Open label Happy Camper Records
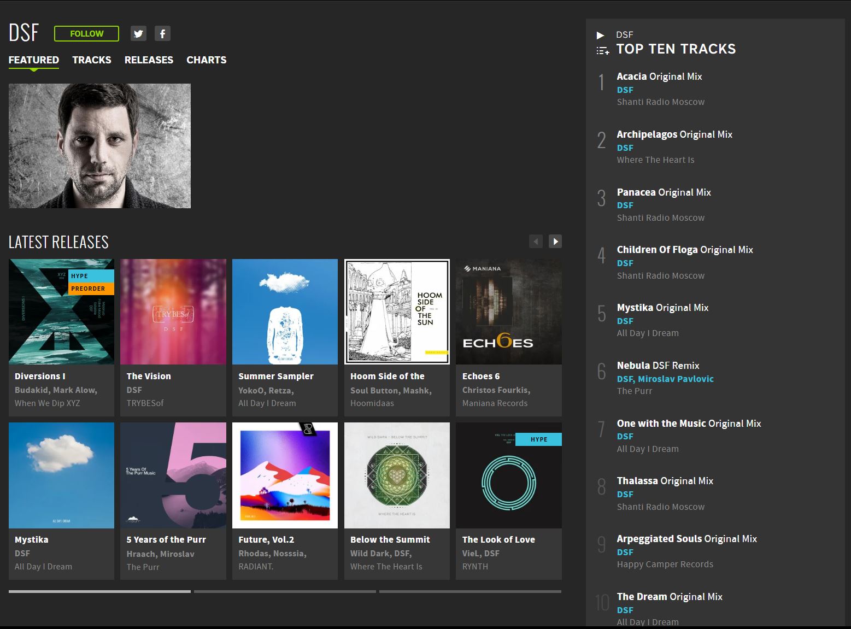Image resolution: width=851 pixels, height=629 pixels. click(x=665, y=565)
